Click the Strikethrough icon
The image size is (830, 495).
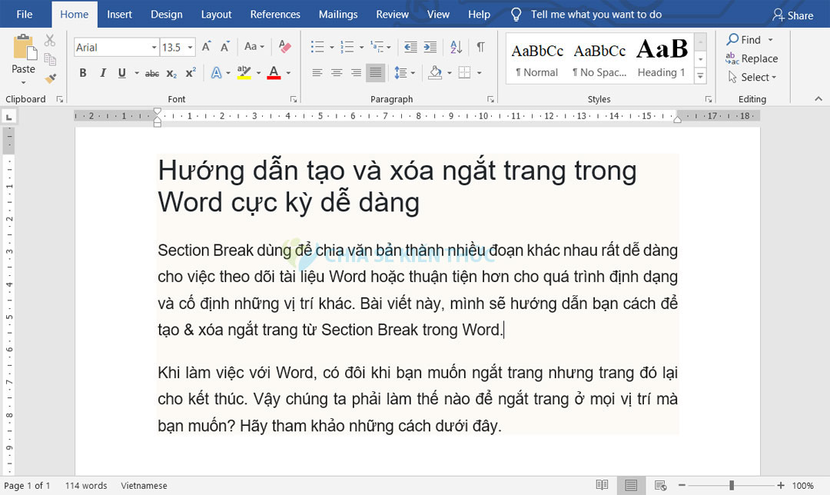pos(151,72)
